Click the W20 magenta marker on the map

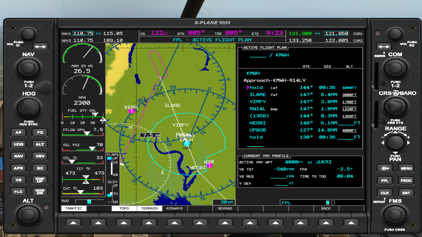point(210,165)
